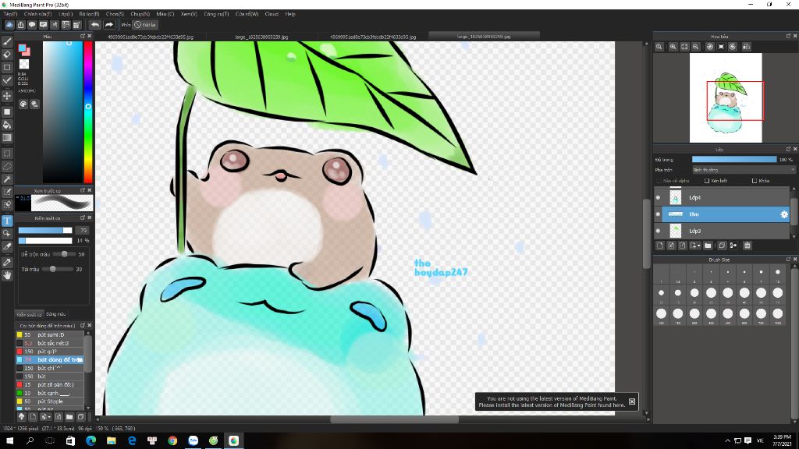Close the MediBang update notification

632,401
